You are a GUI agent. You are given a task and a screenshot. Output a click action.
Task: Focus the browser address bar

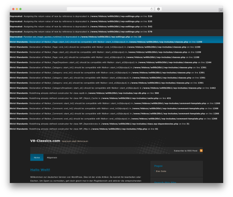click(110, 9)
